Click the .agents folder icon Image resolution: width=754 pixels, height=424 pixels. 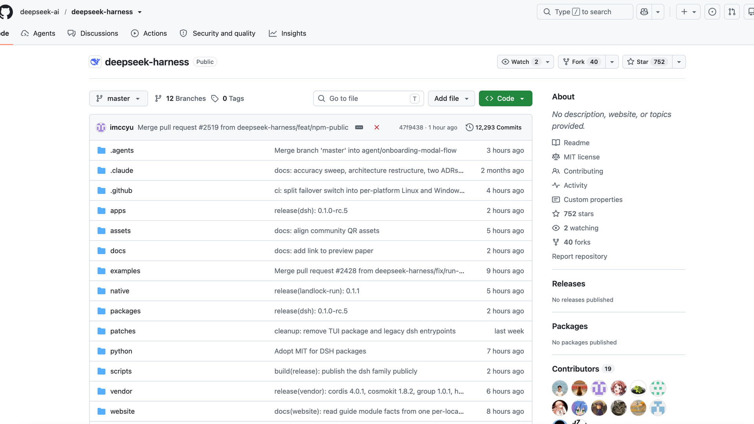click(x=101, y=150)
